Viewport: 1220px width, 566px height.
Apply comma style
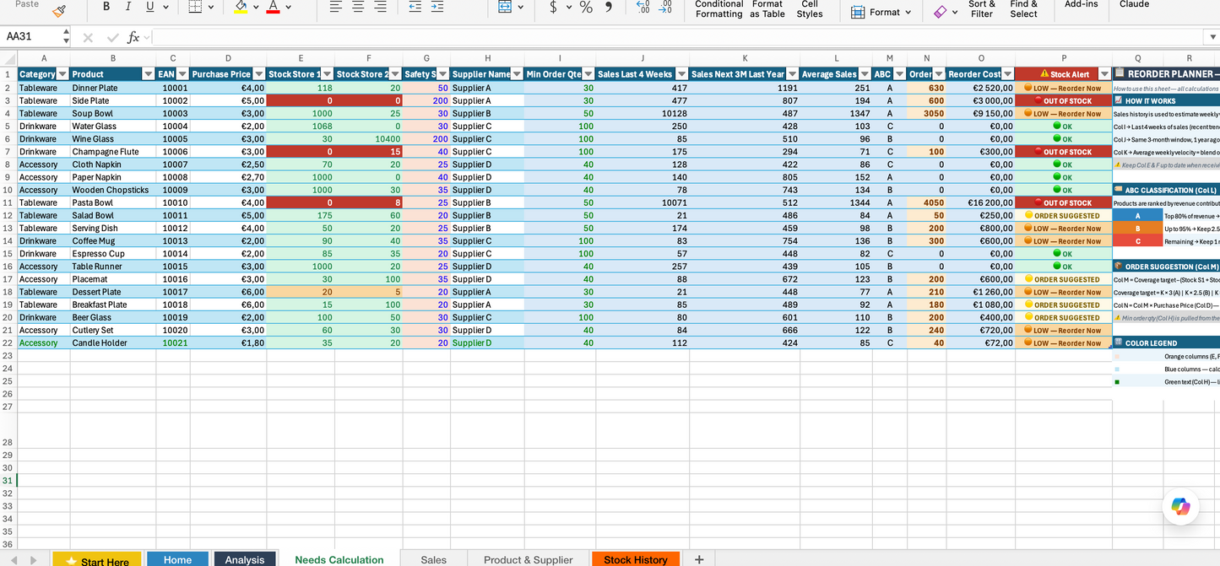click(609, 7)
